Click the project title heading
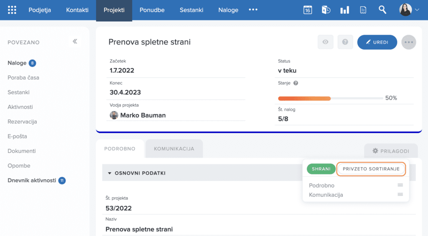Viewport: 428px width, 236px height. 149,42
